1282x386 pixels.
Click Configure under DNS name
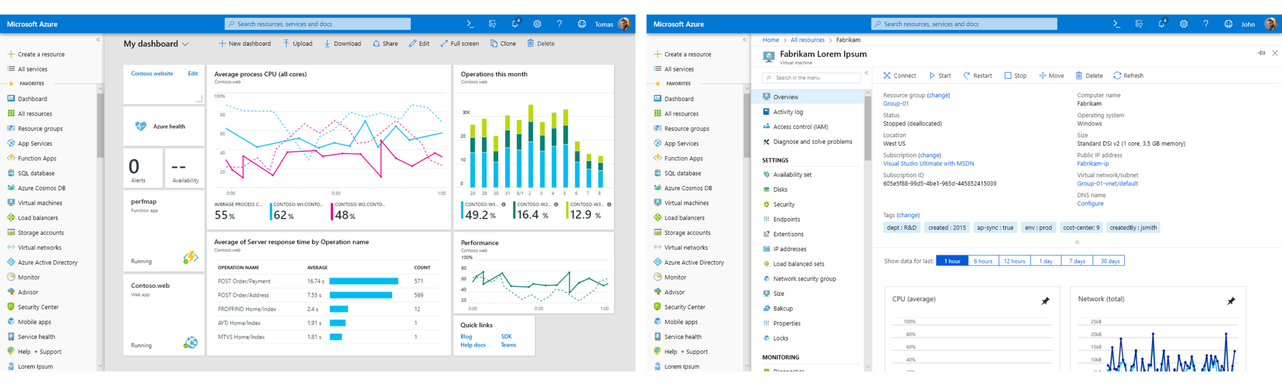[1090, 204]
